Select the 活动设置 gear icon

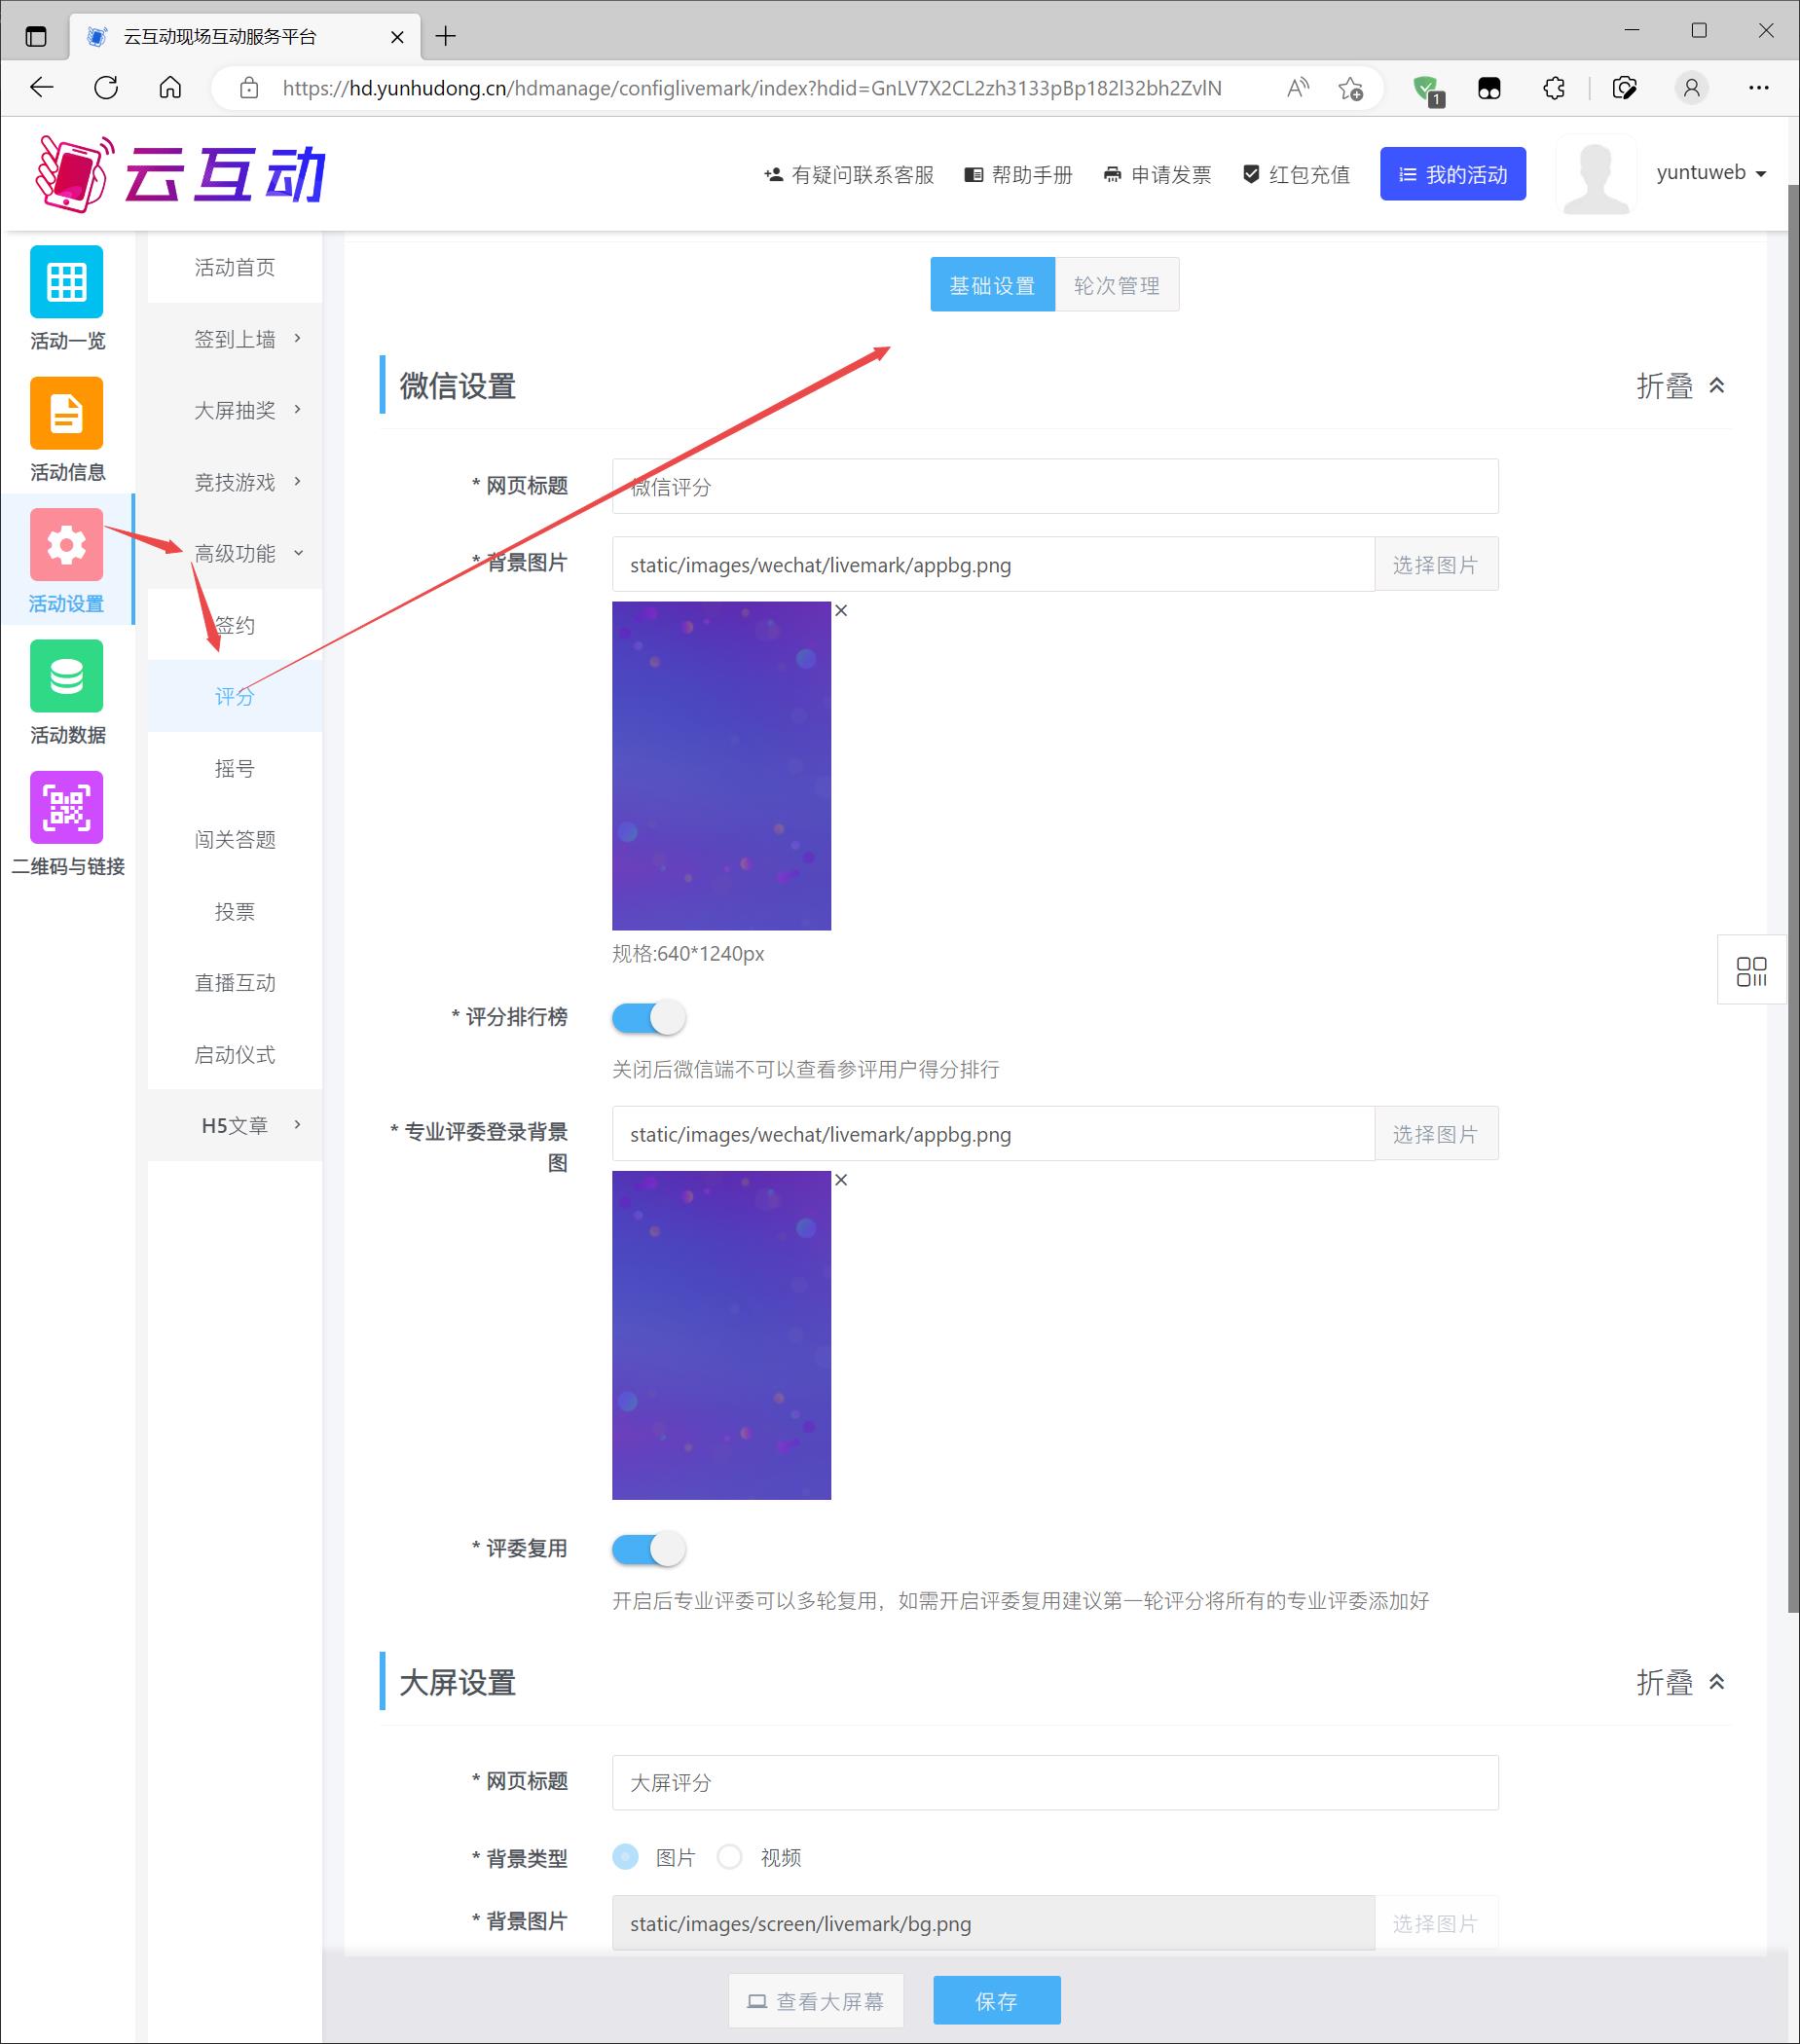(x=66, y=545)
